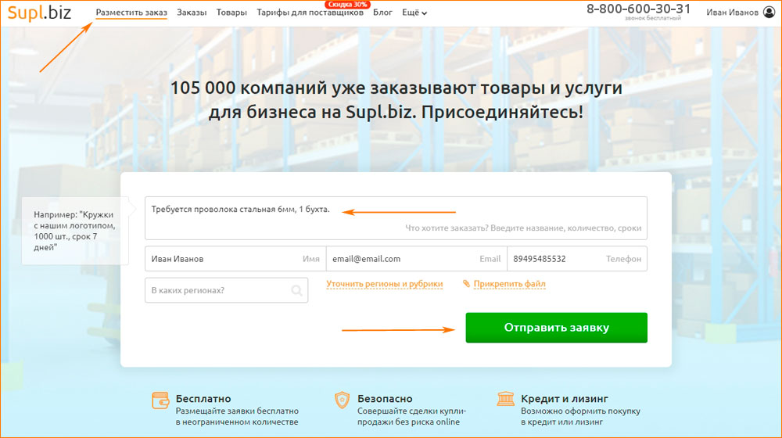
Task: Open the Блог link
Action: [x=382, y=13]
